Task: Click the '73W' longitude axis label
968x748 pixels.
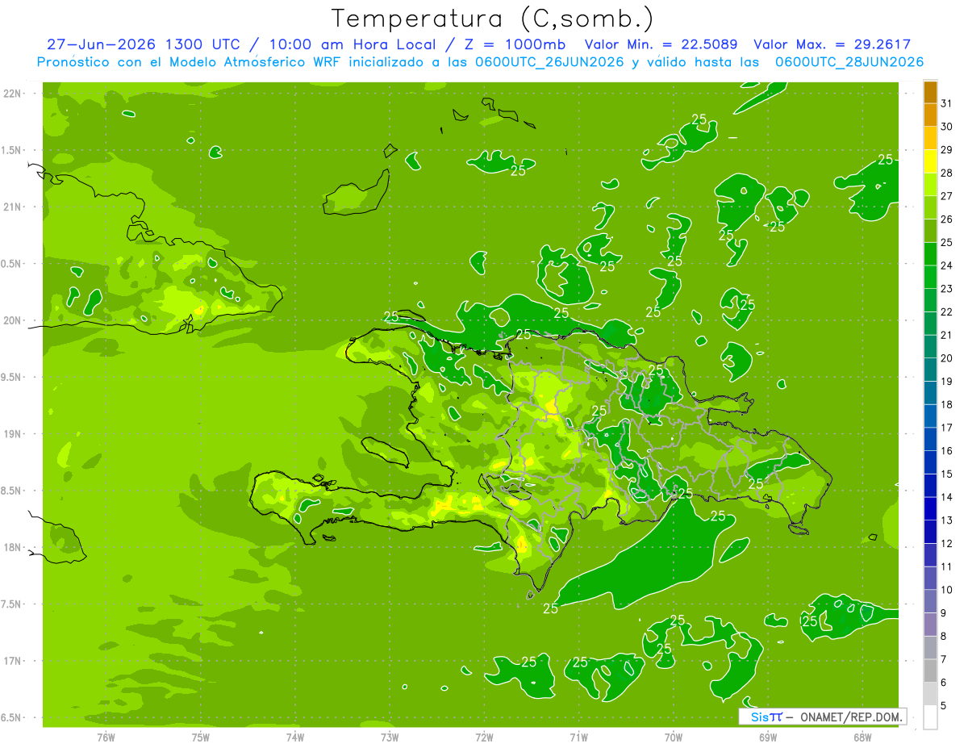Action: click(x=390, y=738)
